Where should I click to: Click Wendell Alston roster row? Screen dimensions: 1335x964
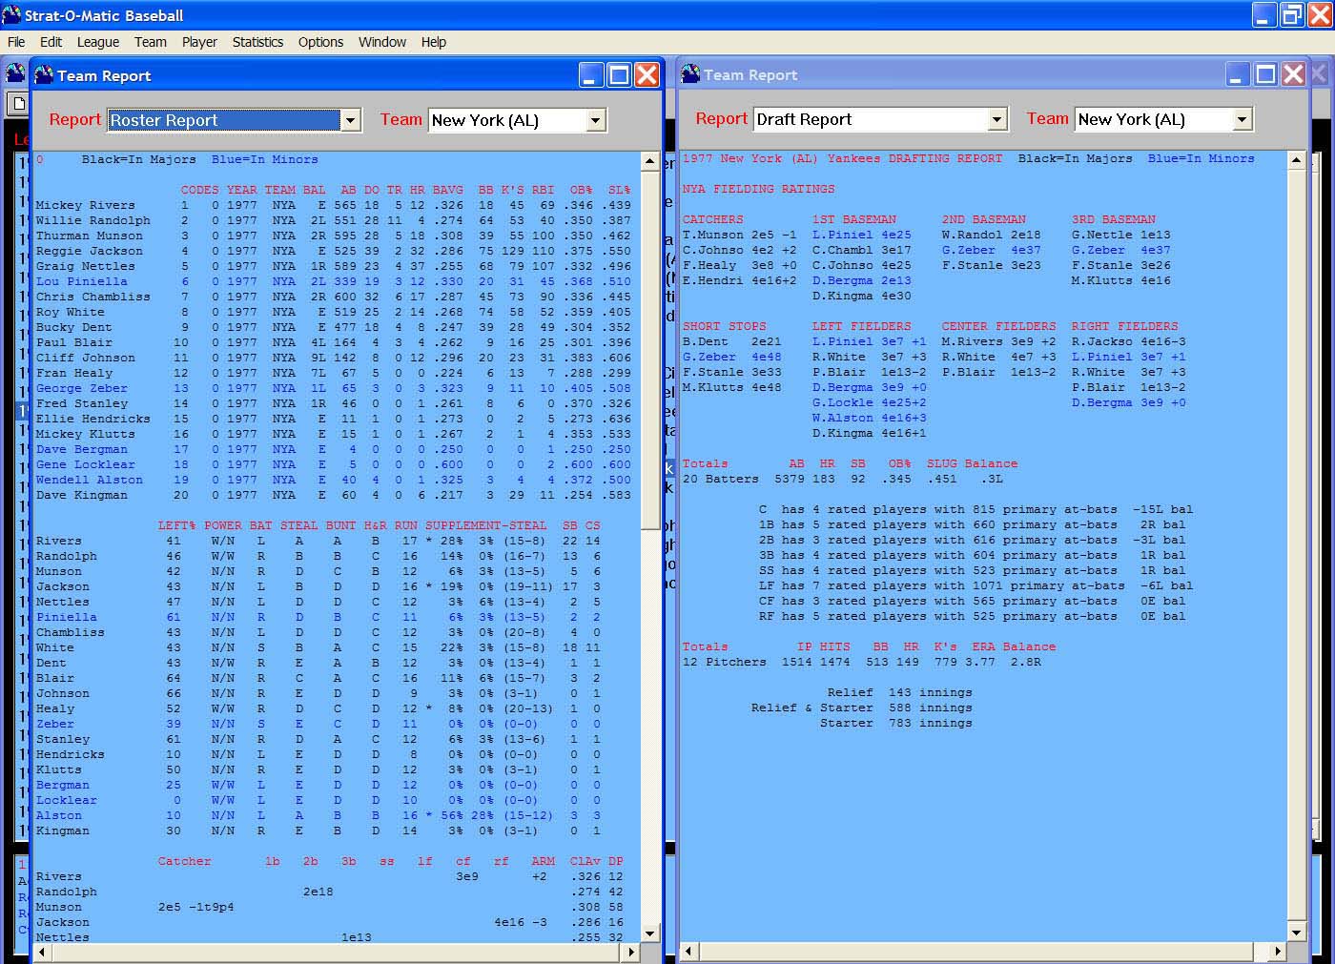click(x=333, y=480)
